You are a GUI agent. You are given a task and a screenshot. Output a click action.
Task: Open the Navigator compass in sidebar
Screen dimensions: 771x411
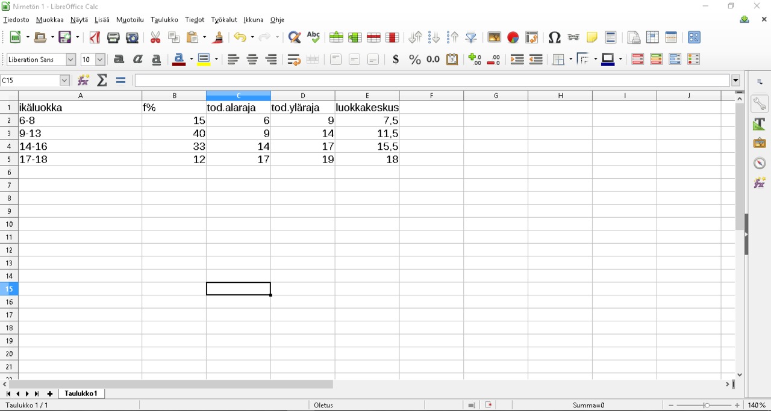coord(760,163)
